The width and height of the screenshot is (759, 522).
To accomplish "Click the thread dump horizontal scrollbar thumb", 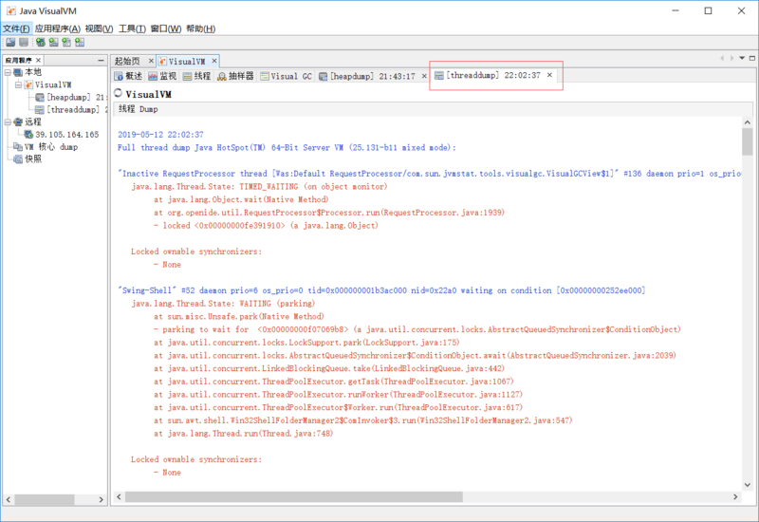I will coord(294,496).
